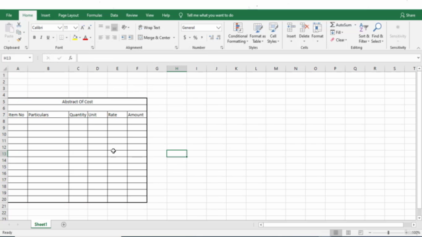Click Decrease Indent icon
The height and width of the screenshot is (237, 422).
tap(124, 38)
